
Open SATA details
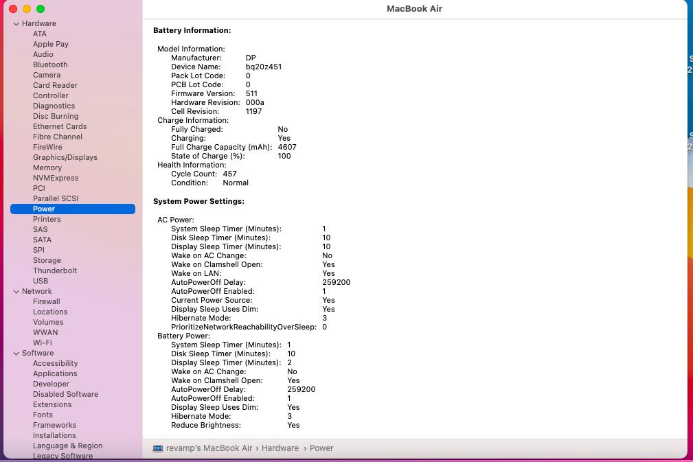click(42, 240)
